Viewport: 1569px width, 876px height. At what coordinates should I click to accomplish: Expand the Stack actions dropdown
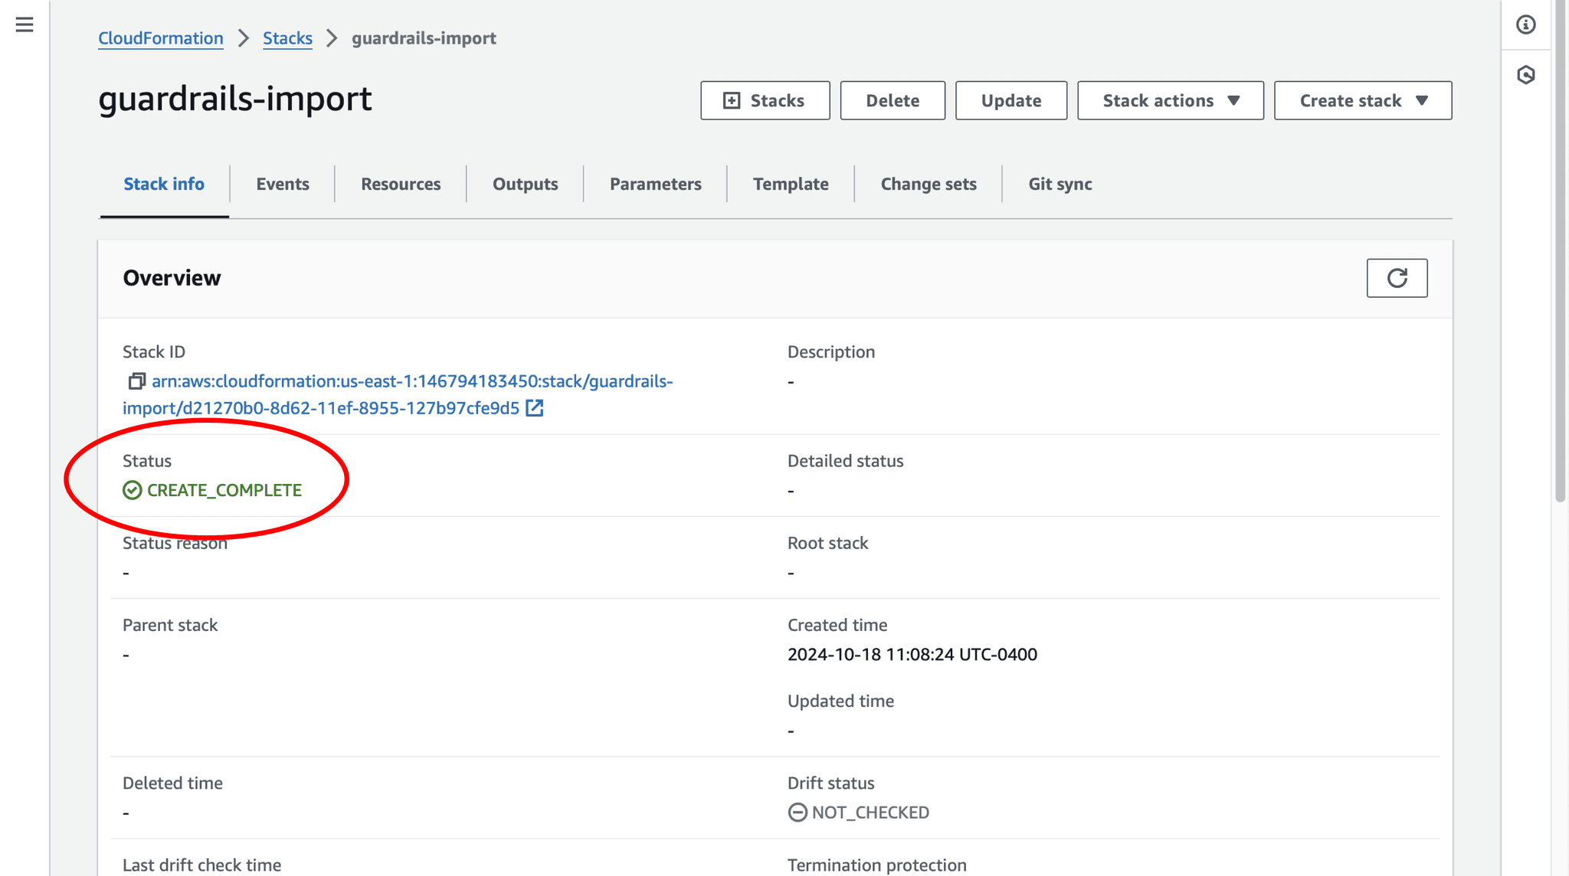point(1171,100)
